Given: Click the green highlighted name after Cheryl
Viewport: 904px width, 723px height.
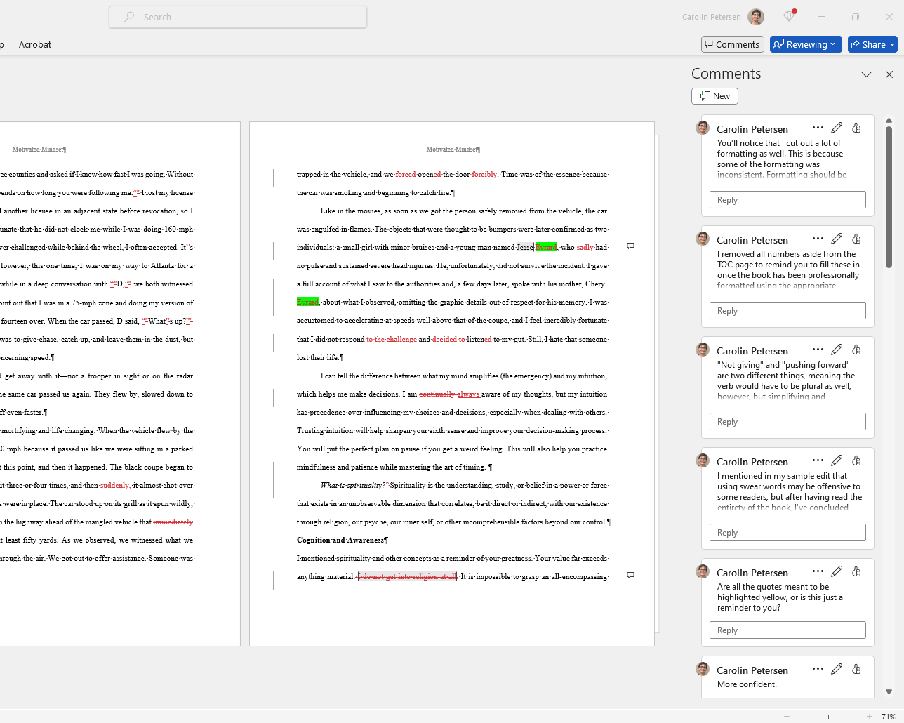Looking at the screenshot, I should pos(307,302).
